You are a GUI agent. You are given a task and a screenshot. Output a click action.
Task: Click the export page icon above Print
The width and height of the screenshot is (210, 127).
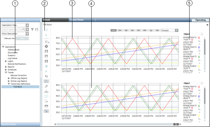[x=46, y=101]
